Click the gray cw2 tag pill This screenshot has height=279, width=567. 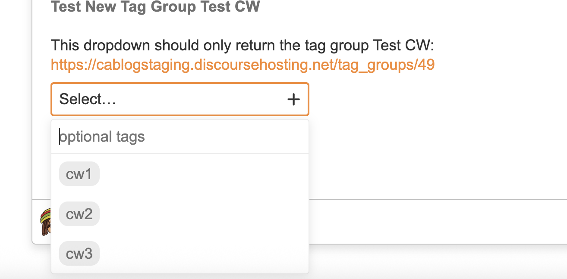click(x=79, y=214)
